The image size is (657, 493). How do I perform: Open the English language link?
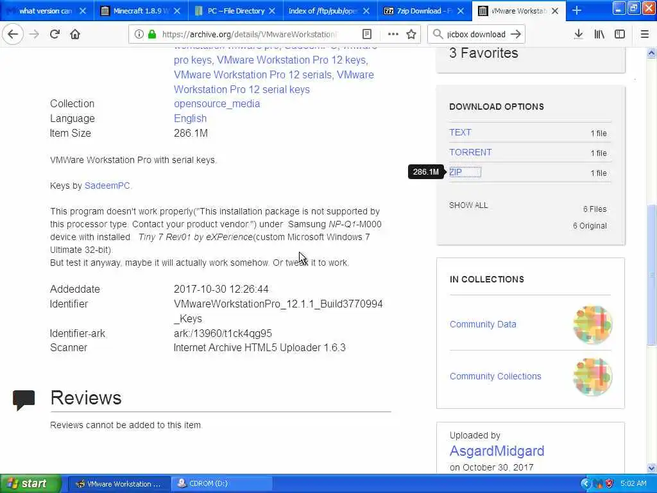coord(190,118)
